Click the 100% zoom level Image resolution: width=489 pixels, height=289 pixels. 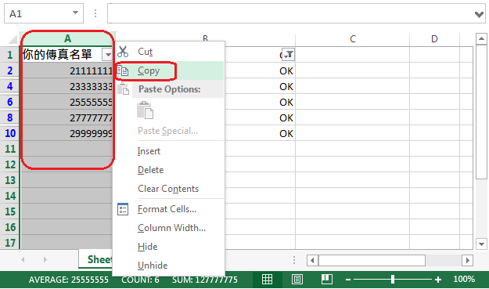tap(464, 279)
